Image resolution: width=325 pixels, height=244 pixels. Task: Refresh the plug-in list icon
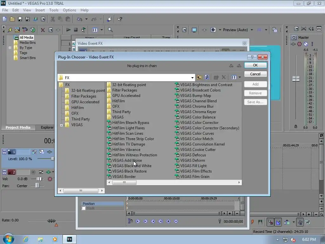[x=207, y=77]
